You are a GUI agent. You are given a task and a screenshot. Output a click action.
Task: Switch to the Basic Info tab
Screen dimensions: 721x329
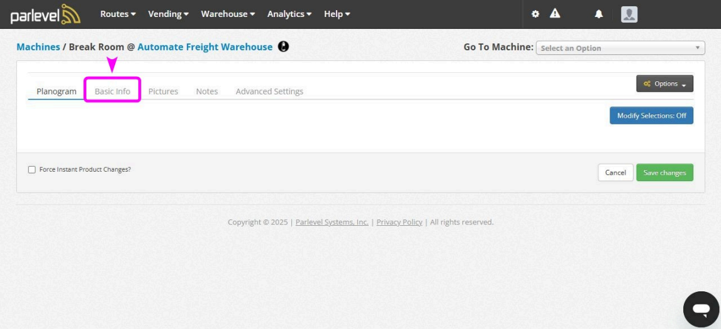[x=113, y=91]
